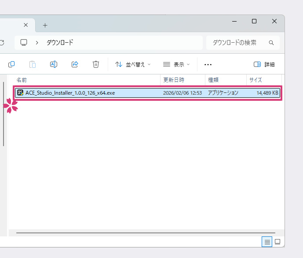The width and height of the screenshot is (303, 258).
Task: Click the Paste clipboard icon
Action: click(x=33, y=64)
